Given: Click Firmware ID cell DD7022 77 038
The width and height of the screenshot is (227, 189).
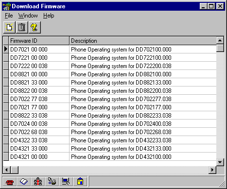Looking at the screenshot, I should click(39, 99).
